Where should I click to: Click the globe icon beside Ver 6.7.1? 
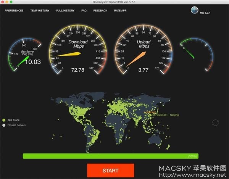[x=195, y=10]
